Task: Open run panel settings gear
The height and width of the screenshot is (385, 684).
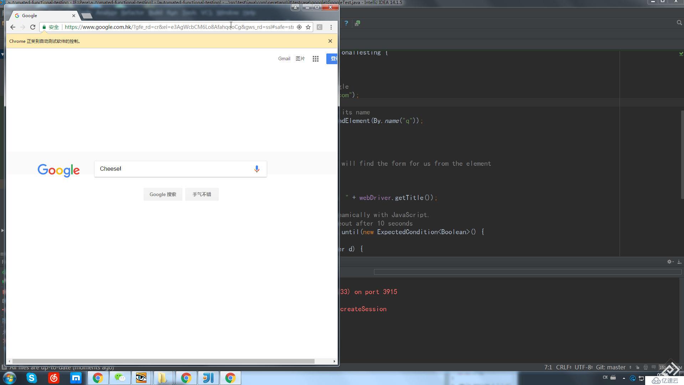Action: pos(670,262)
